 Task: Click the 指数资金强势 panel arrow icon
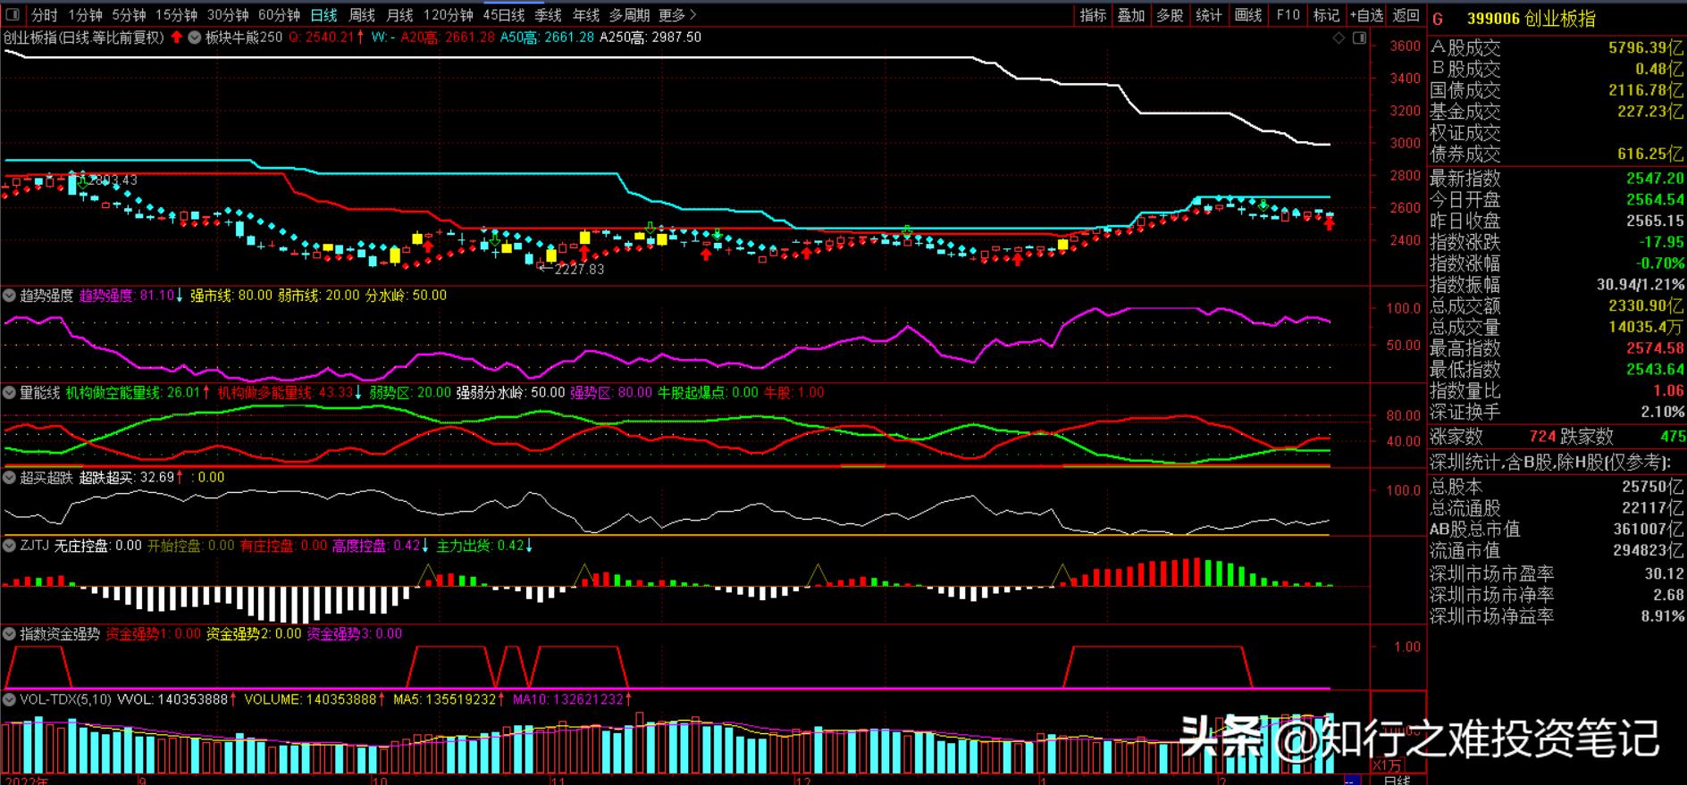[9, 634]
